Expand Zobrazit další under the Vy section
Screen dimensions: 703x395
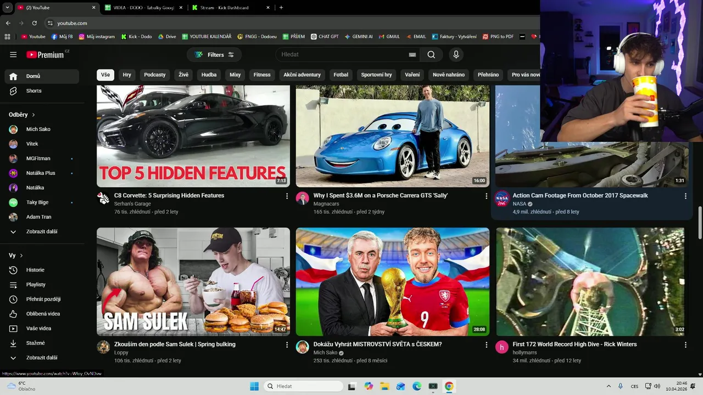coord(42,358)
